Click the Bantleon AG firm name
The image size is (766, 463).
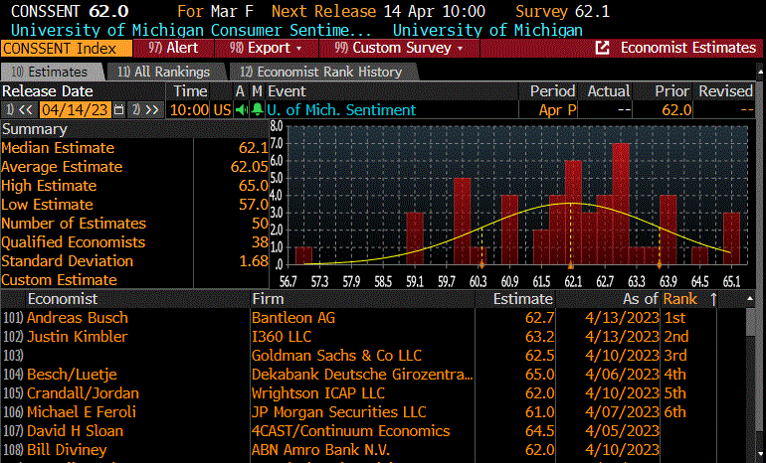[293, 318]
